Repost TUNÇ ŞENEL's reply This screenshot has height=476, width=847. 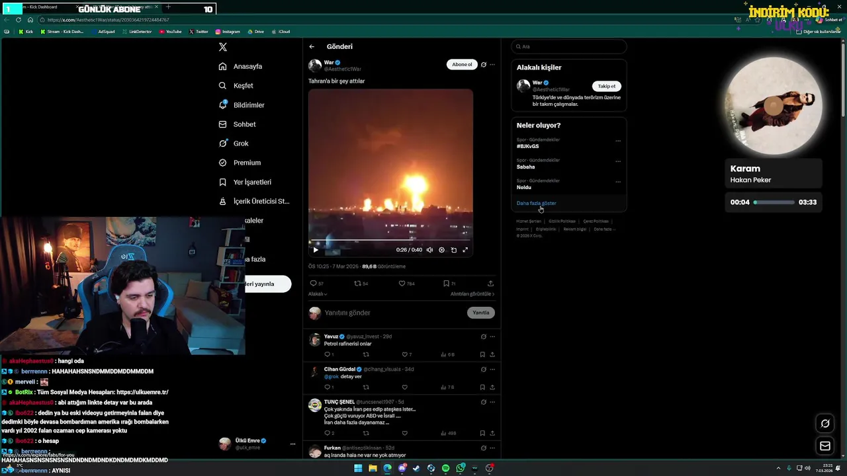pos(366,433)
